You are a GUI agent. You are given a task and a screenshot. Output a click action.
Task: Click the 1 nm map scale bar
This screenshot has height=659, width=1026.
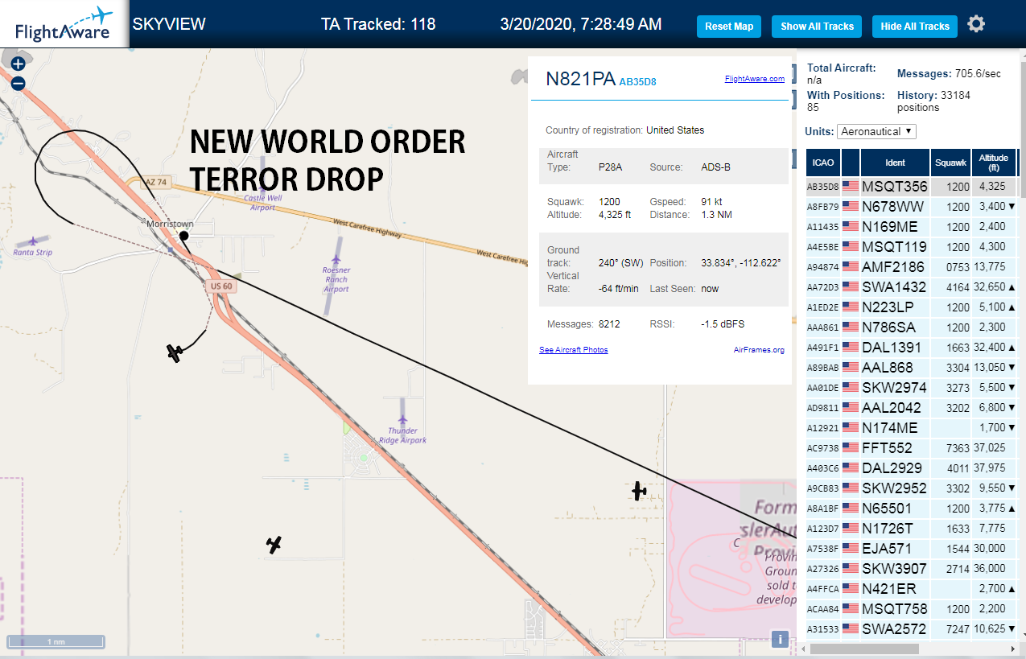tap(56, 641)
